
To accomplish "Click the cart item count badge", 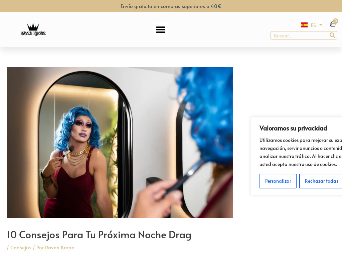I will coord(336,21).
